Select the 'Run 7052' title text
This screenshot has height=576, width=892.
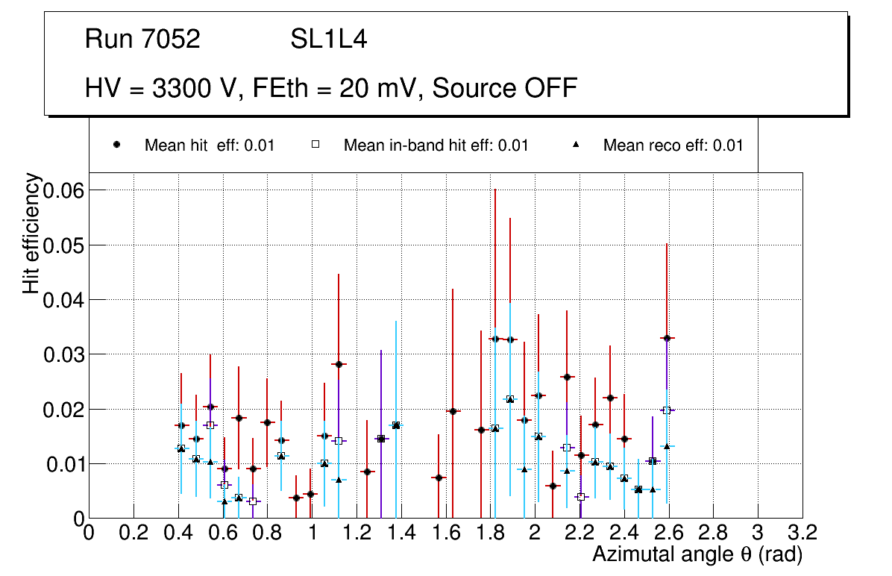142,40
